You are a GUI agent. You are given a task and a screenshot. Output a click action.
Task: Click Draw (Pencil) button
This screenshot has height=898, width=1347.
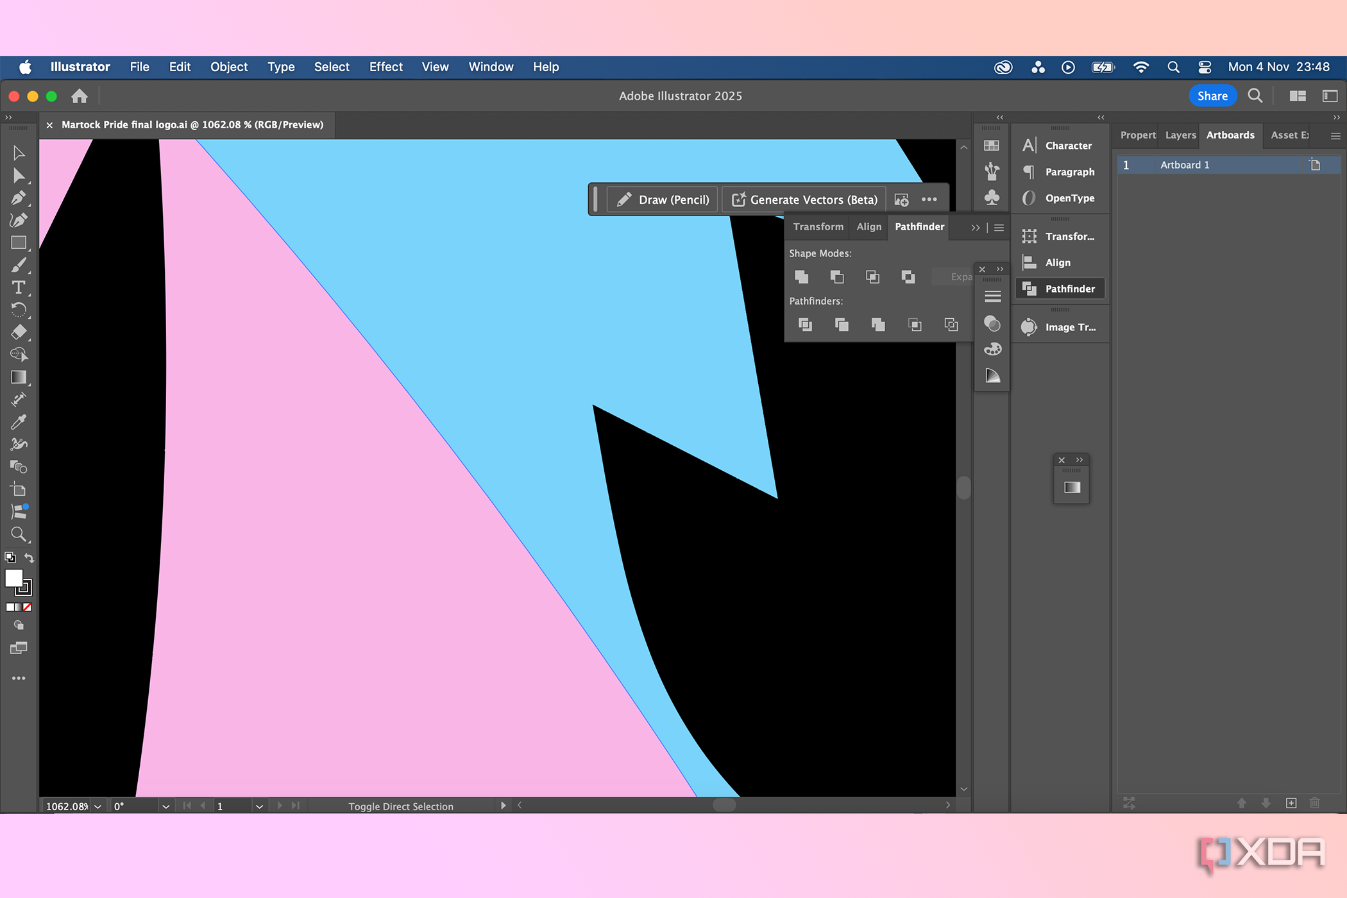pos(663,199)
